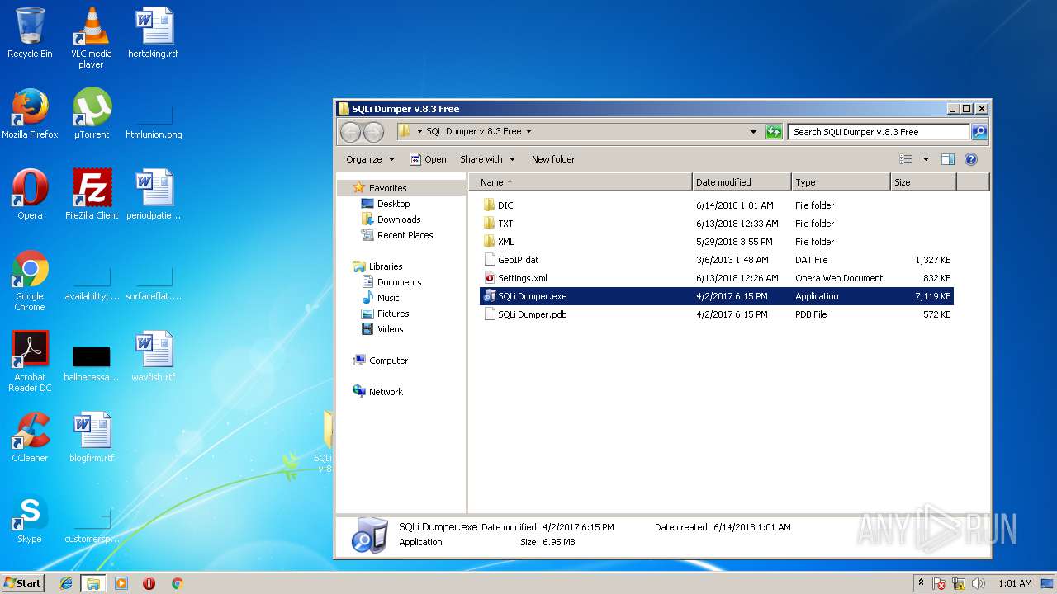This screenshot has width=1057, height=594.
Task: Click New folder in toolbar
Action: (553, 159)
